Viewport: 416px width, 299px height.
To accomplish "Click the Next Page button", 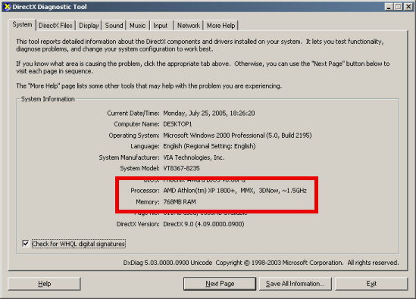I will [x=220, y=284].
